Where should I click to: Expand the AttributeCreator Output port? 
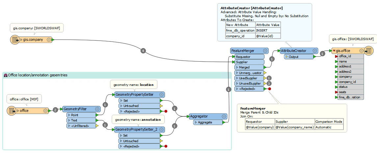click(x=286, y=57)
